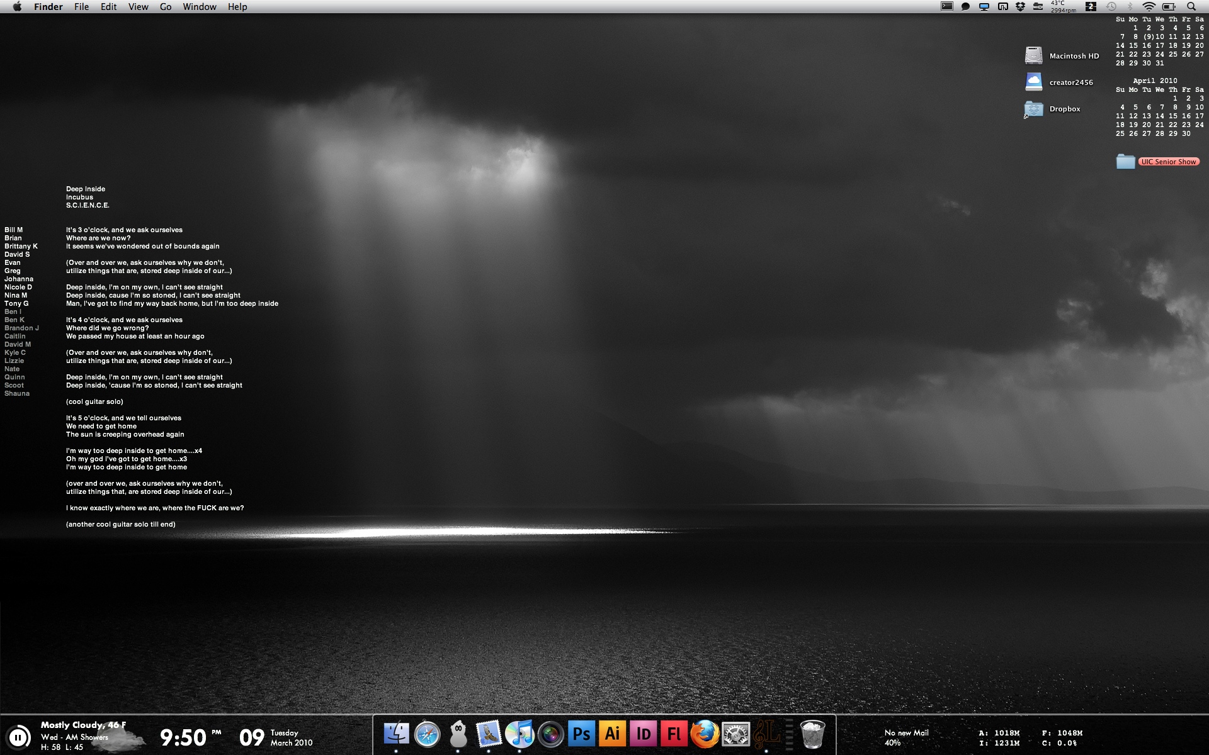Open the Window menu
This screenshot has width=1209, height=755.
pyautogui.click(x=200, y=6)
